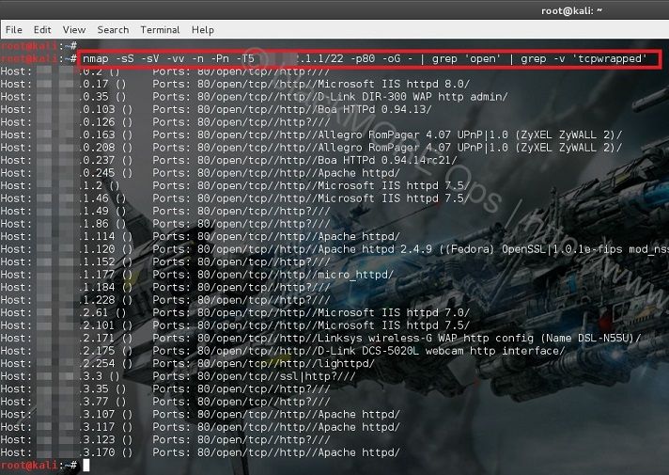Viewport: 669px width, 475px height.
Task: Click 'Microsoft IIS httpd 7.5/' on .1.46 row
Action: tap(394, 198)
